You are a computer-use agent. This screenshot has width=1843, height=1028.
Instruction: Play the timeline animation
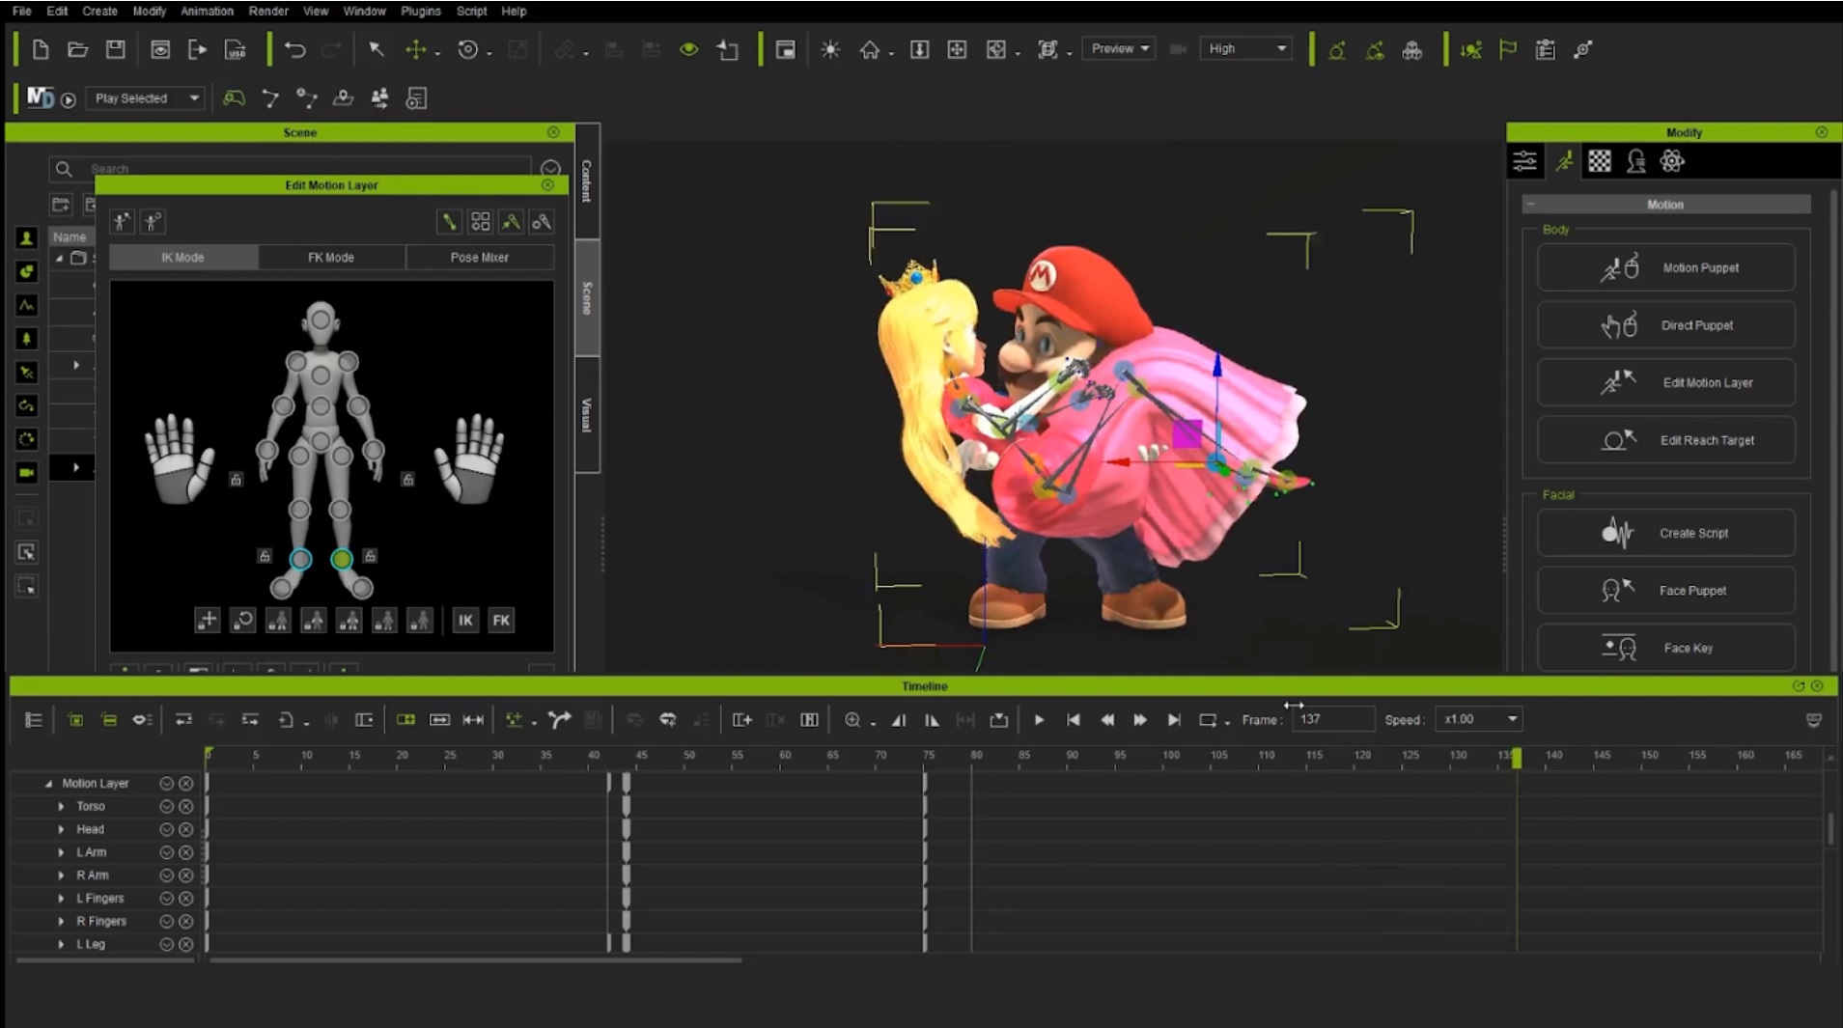(1039, 720)
